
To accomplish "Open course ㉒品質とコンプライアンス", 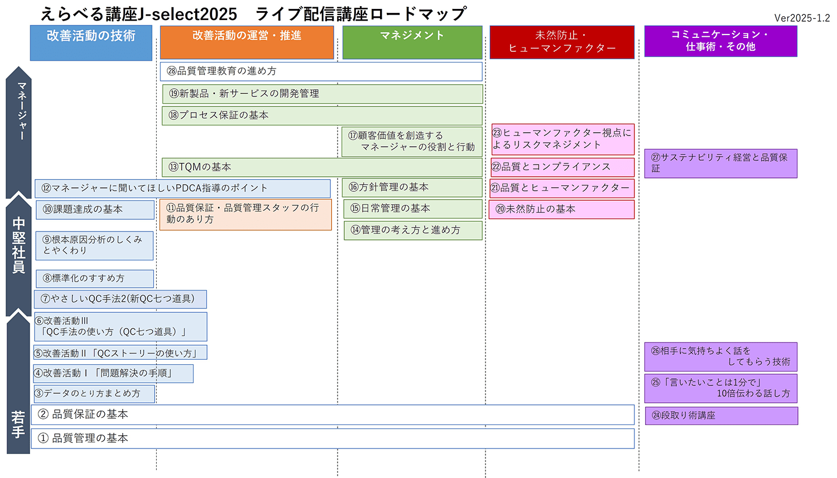I will coord(562,167).
